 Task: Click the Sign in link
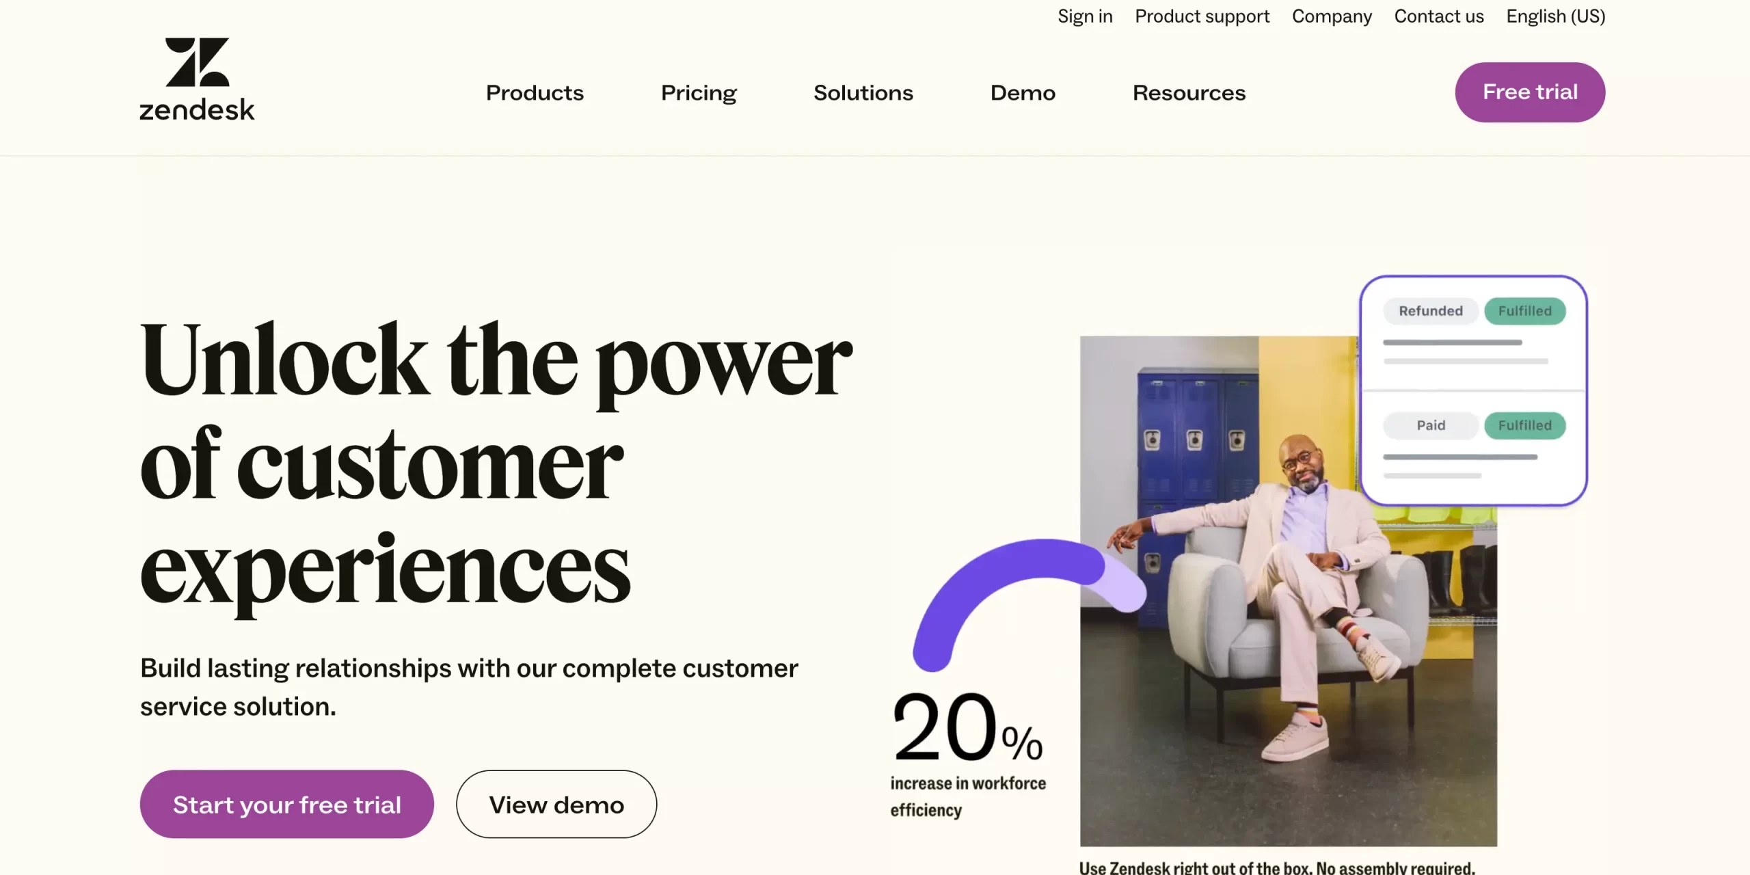1085,16
